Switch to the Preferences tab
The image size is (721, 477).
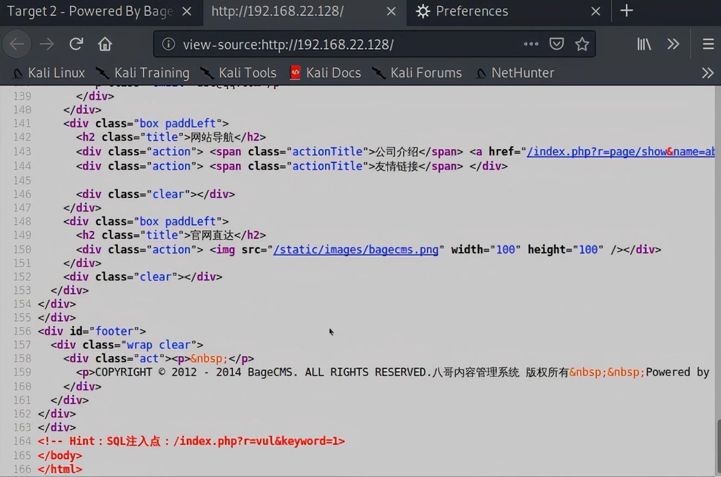pyautogui.click(x=508, y=11)
